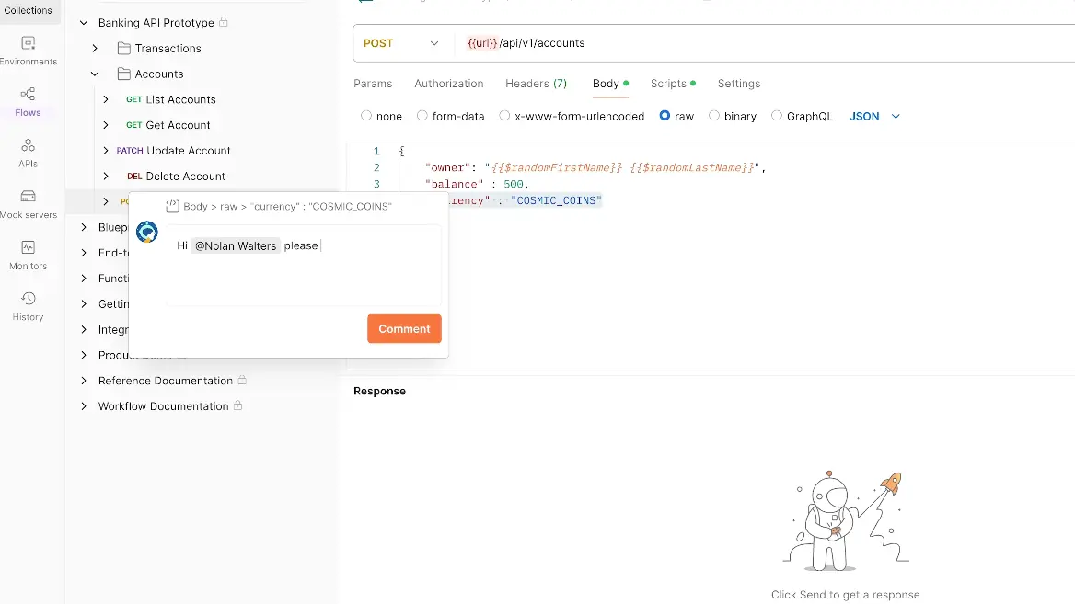Open the Mock servers sidebar section
The width and height of the screenshot is (1075, 604).
(x=29, y=204)
